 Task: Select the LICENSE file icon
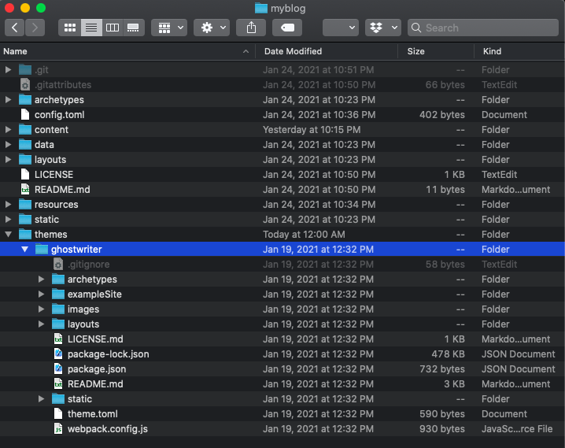click(x=25, y=175)
